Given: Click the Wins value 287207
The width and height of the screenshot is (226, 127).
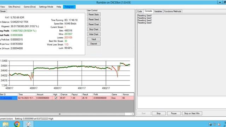Looking at the screenshot, I should (68, 34).
